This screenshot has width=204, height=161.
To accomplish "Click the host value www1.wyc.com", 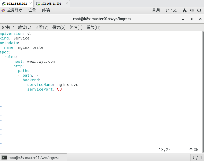I will coord(41,61).
